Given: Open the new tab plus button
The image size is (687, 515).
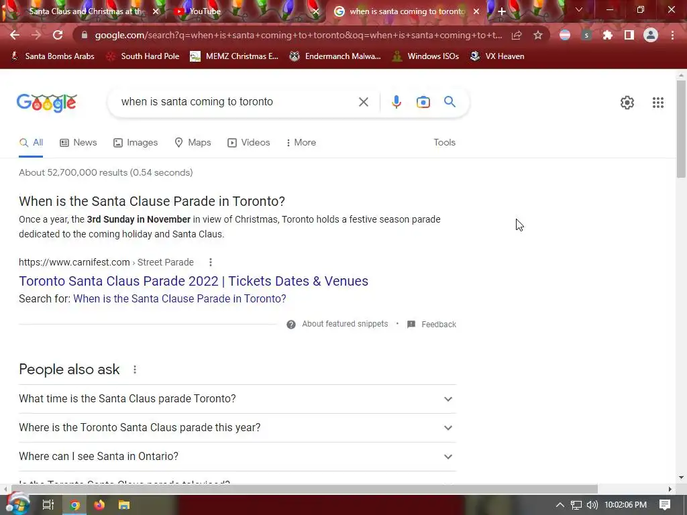Looking at the screenshot, I should (x=502, y=11).
